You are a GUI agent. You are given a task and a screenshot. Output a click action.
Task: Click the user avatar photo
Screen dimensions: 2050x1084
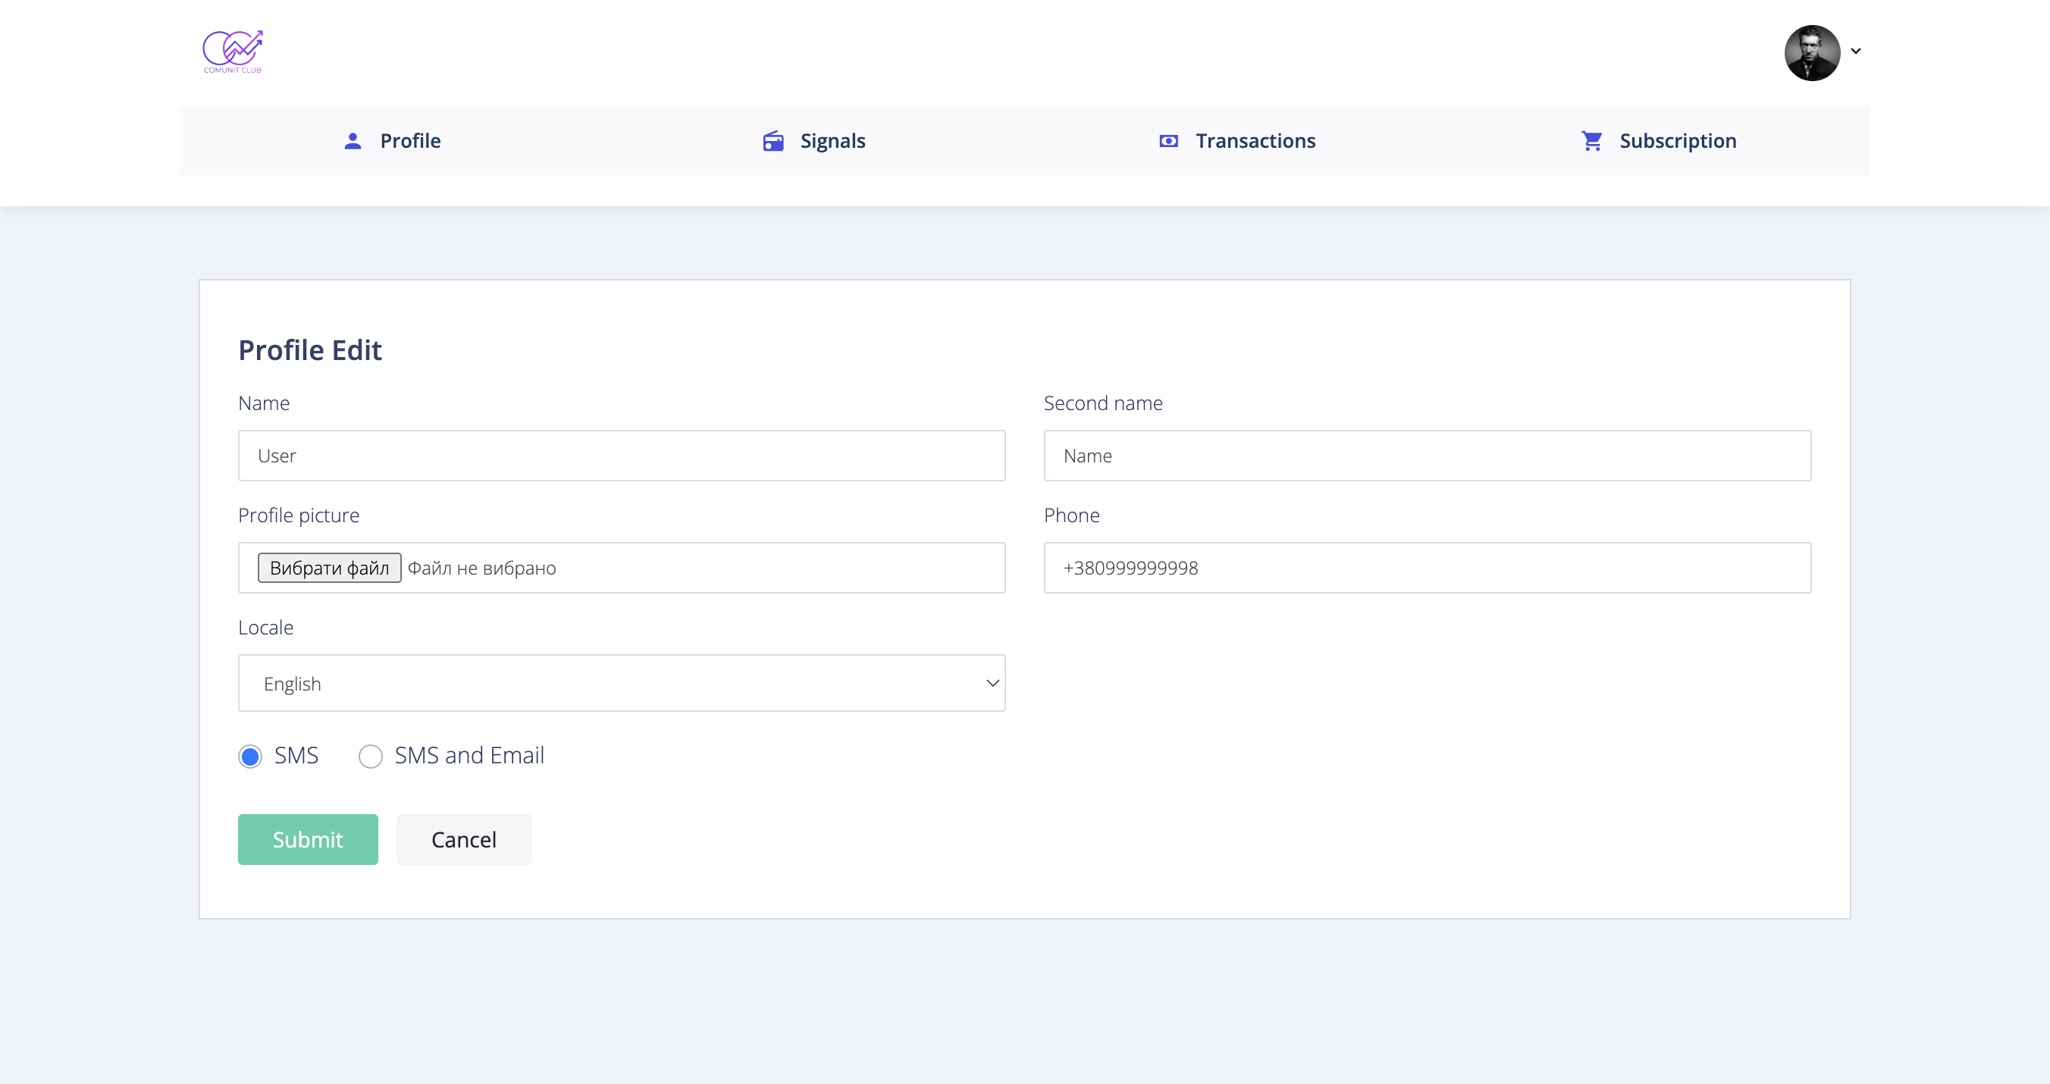click(x=1812, y=52)
